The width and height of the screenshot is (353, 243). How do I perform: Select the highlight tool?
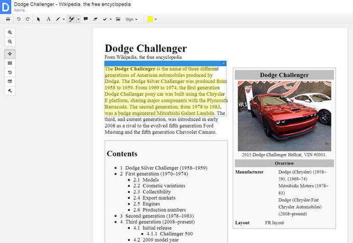tap(72, 19)
